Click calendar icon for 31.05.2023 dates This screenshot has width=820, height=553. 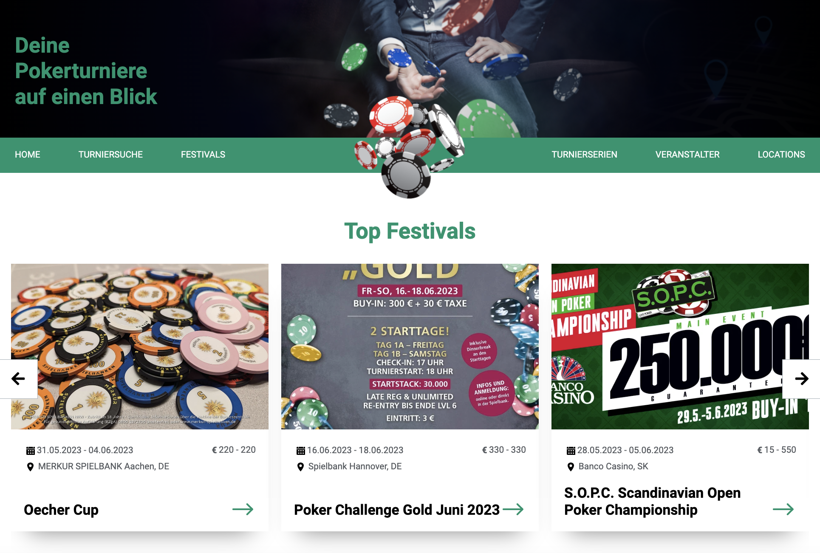click(x=30, y=450)
